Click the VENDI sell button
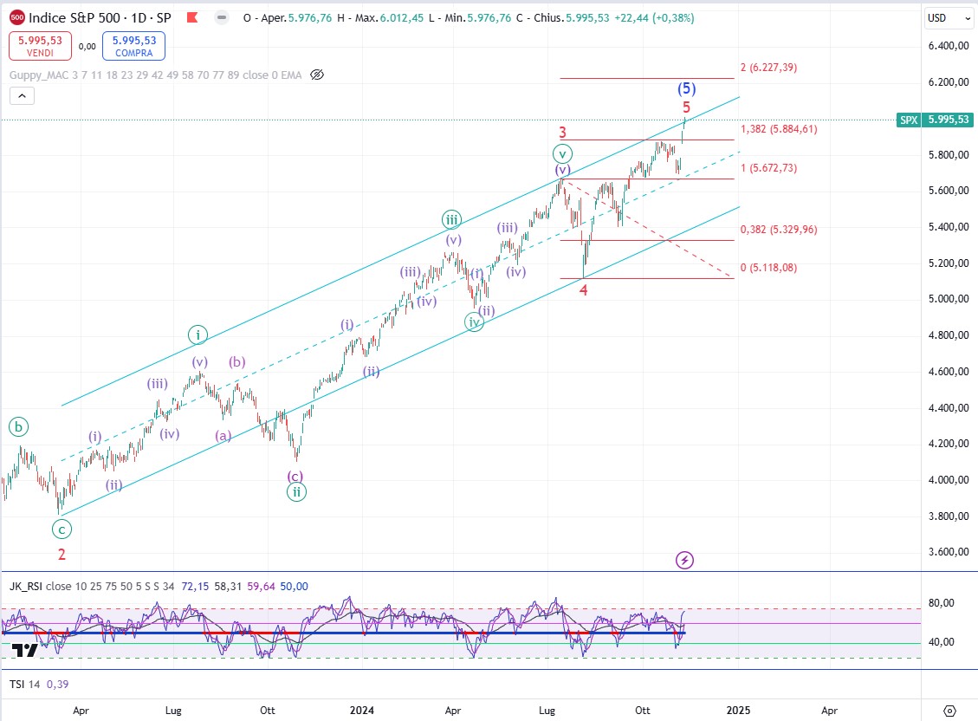 point(40,46)
